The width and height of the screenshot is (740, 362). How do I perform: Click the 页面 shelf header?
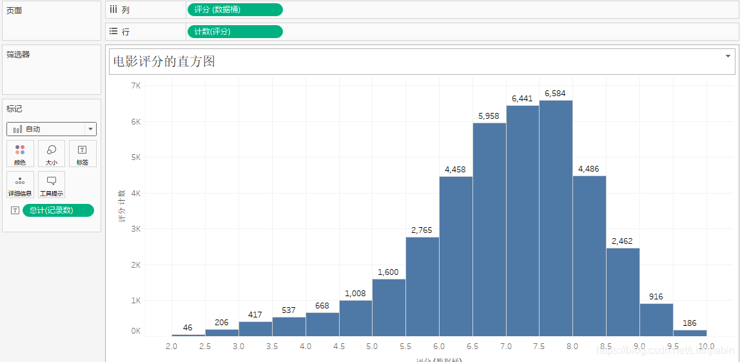click(x=14, y=10)
